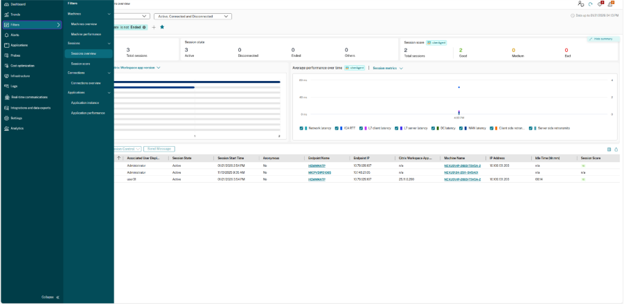Open Cost optimization icon
The height and width of the screenshot is (304, 624).
(6, 66)
